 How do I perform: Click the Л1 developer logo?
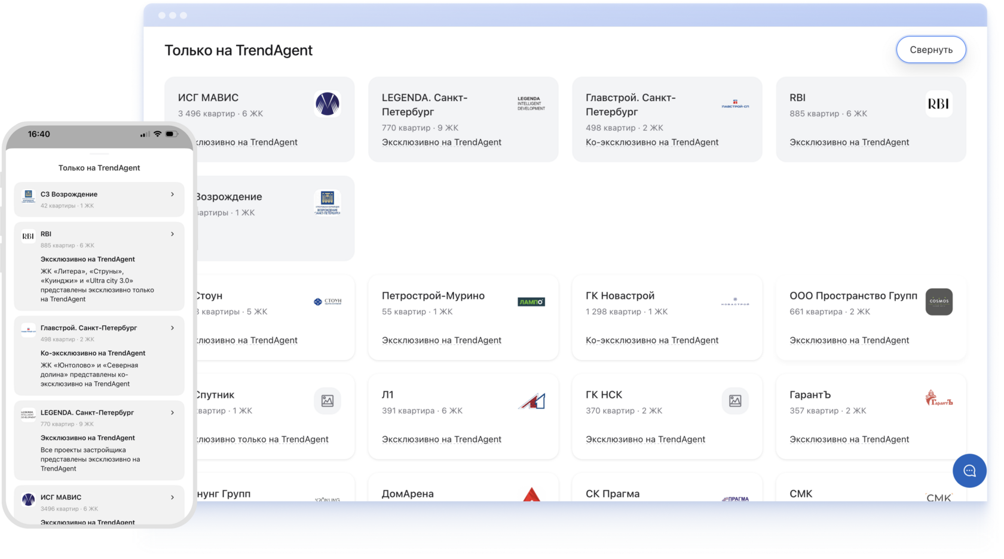531,400
